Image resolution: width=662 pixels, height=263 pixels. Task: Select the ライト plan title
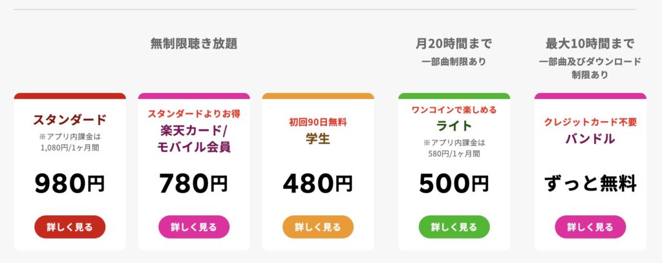click(x=454, y=125)
